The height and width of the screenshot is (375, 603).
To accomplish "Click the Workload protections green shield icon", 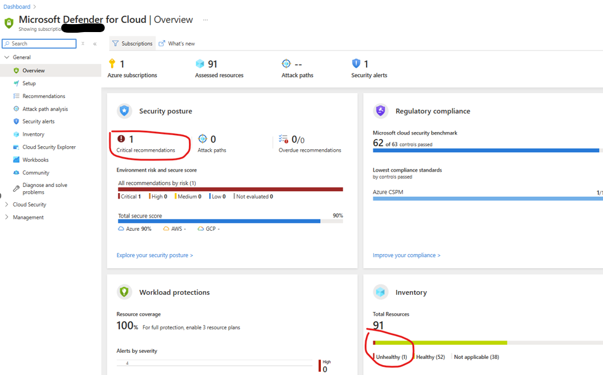I will [124, 292].
